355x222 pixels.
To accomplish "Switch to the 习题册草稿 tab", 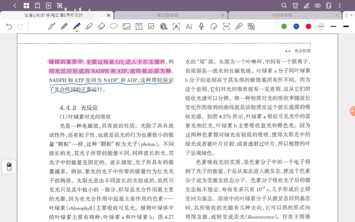I will pos(282,15).
